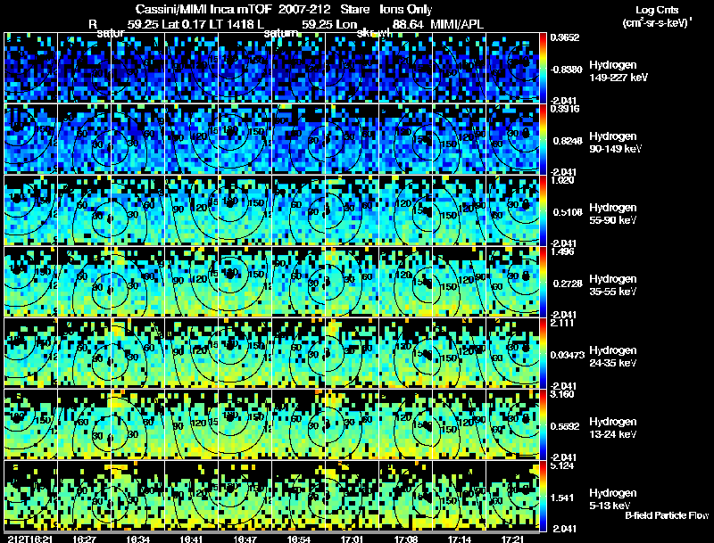The width and height of the screenshot is (714, 543).
Task: Click the 'B-field Particle Flow' caption
Action: [667, 515]
